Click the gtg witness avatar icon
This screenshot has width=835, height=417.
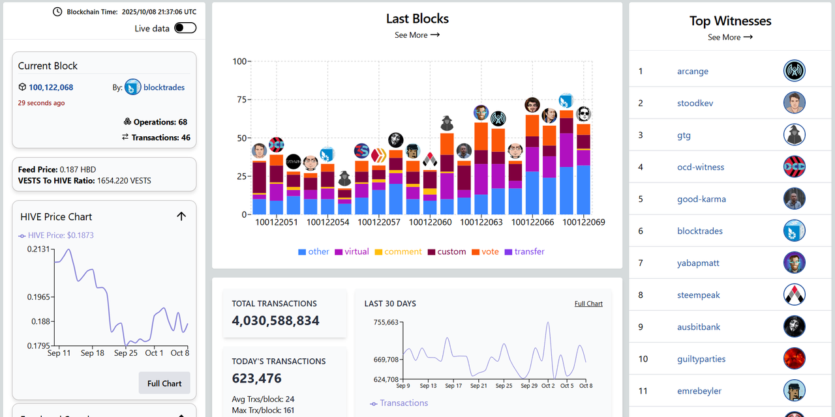pyautogui.click(x=794, y=135)
